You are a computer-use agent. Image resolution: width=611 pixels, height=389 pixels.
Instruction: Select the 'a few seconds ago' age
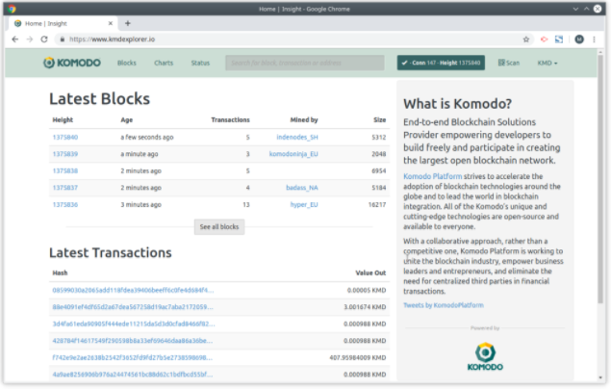147,137
